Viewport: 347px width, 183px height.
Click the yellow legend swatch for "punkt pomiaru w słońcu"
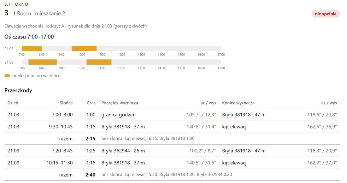[x=7, y=76]
